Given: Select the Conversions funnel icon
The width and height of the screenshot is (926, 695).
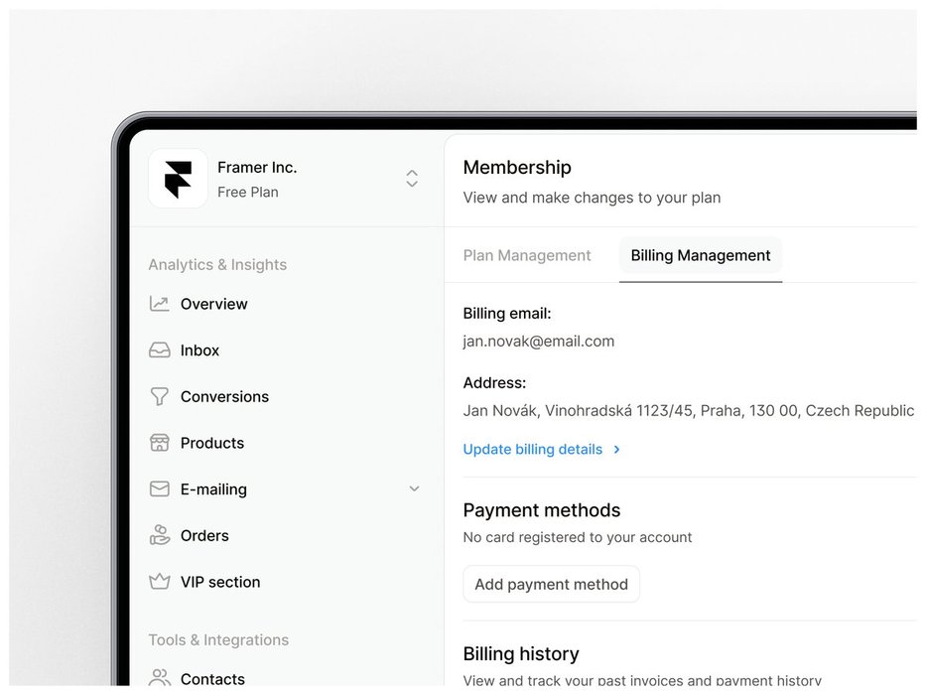Looking at the screenshot, I should (160, 396).
